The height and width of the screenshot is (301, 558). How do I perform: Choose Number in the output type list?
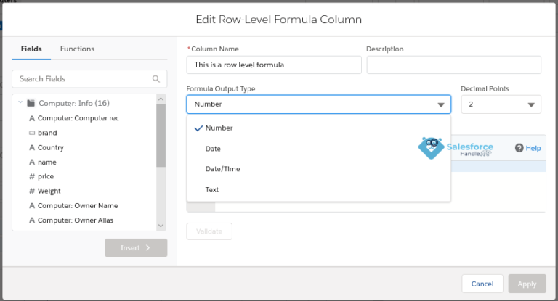pyautogui.click(x=318, y=128)
